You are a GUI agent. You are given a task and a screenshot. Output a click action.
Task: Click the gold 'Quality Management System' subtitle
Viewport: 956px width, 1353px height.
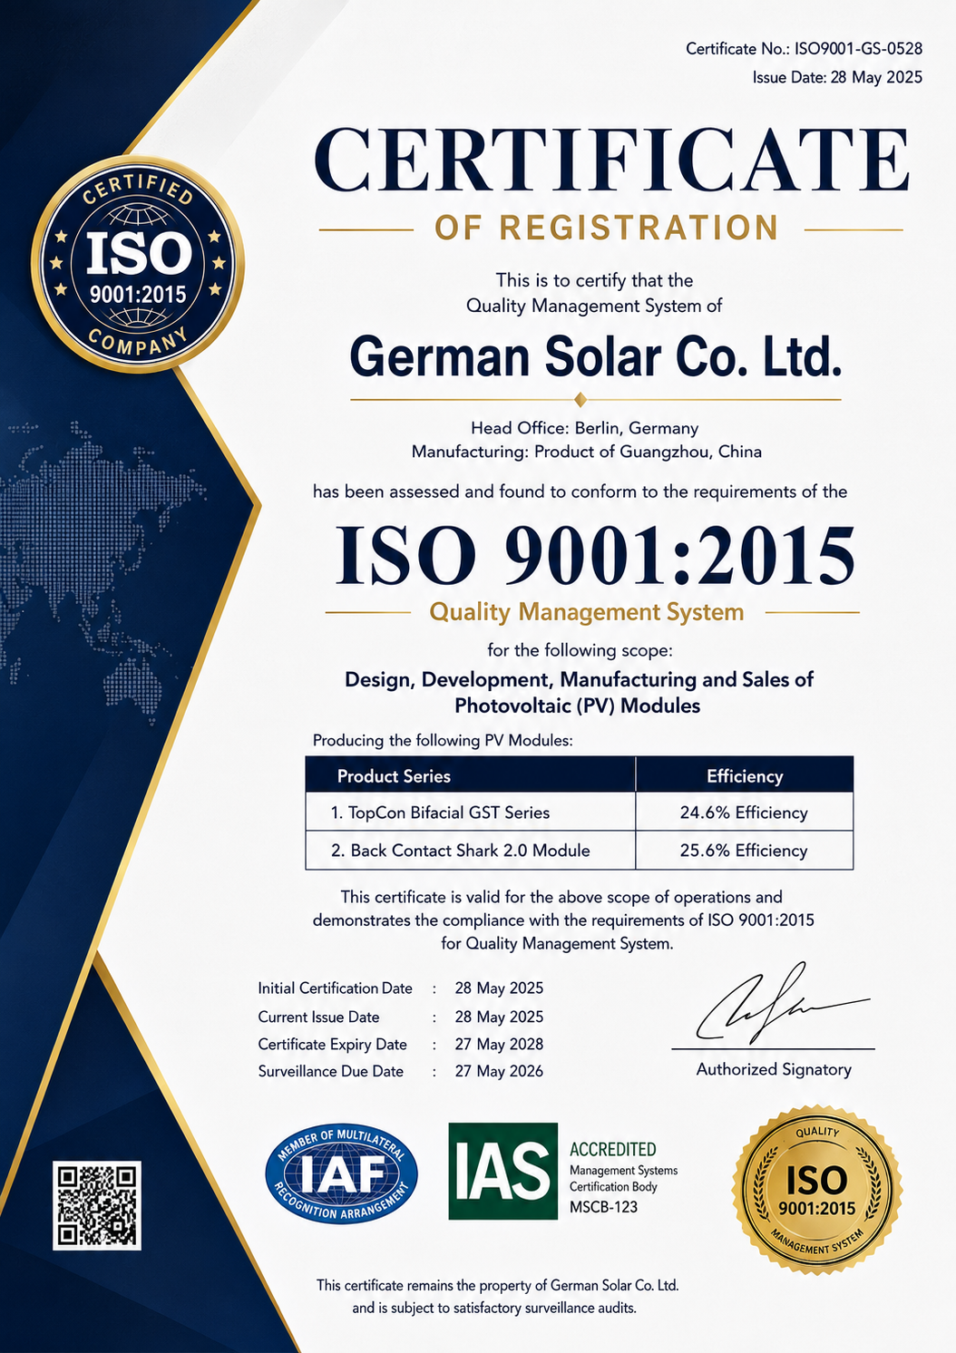point(586,612)
